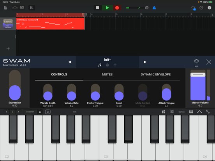Toggle the sustain lock icon

click(40, 112)
